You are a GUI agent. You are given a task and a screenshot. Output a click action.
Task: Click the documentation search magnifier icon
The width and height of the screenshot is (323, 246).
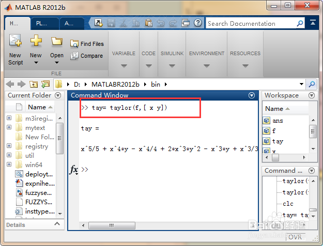tap(300, 23)
